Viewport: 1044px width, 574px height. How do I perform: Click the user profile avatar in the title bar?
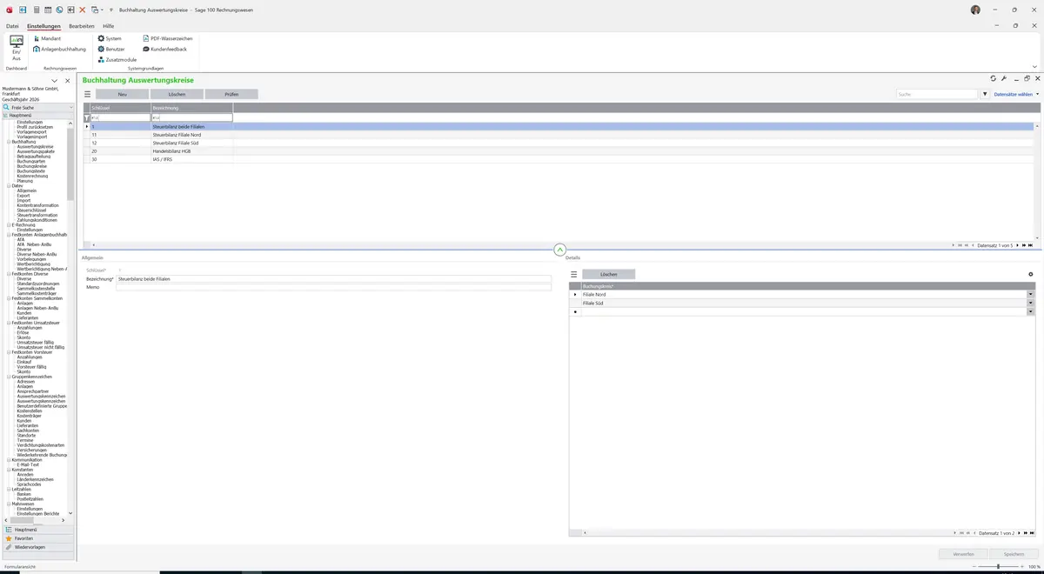point(975,10)
